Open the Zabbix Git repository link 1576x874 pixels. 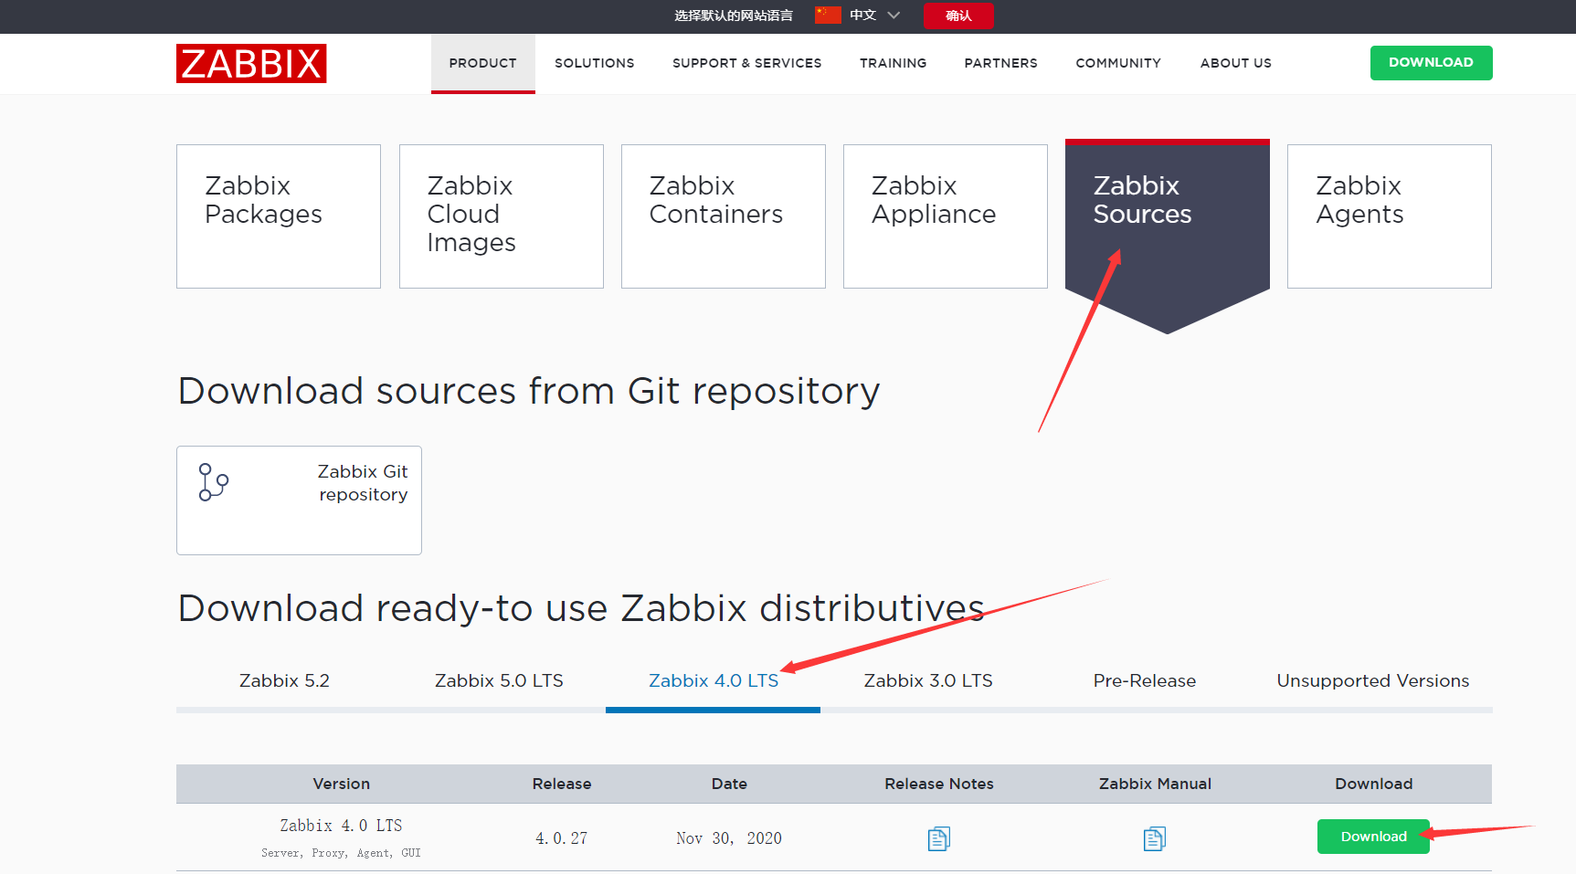pos(299,500)
